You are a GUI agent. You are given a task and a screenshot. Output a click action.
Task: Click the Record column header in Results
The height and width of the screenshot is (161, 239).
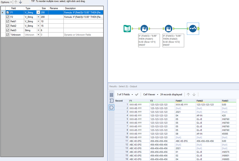122,101
